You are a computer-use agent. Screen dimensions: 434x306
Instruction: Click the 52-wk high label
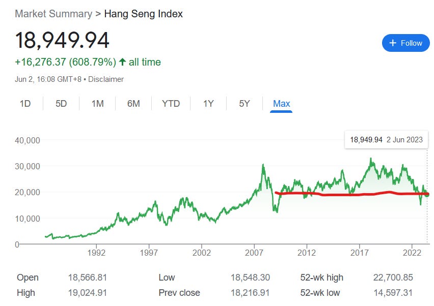pyautogui.click(x=322, y=277)
